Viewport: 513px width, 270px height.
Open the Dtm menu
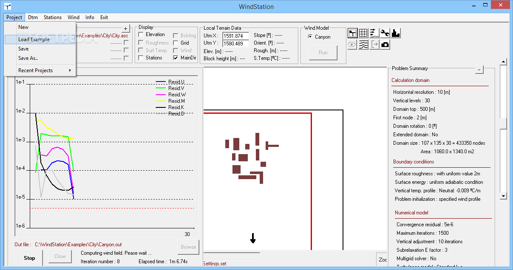click(x=33, y=17)
